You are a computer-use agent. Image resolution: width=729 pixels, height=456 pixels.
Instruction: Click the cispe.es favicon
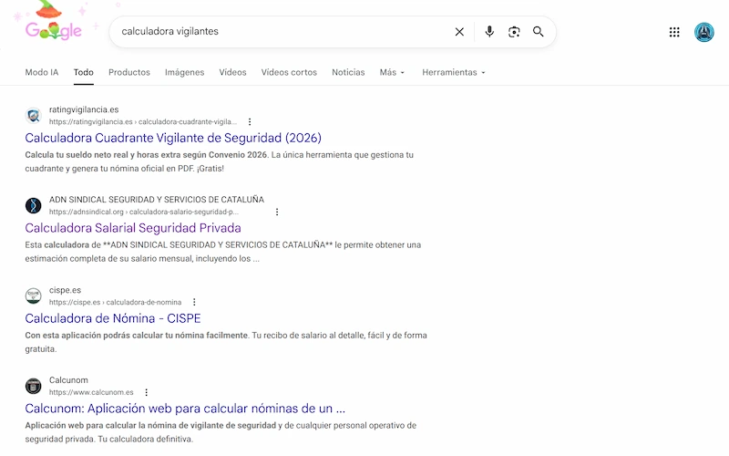click(x=34, y=295)
